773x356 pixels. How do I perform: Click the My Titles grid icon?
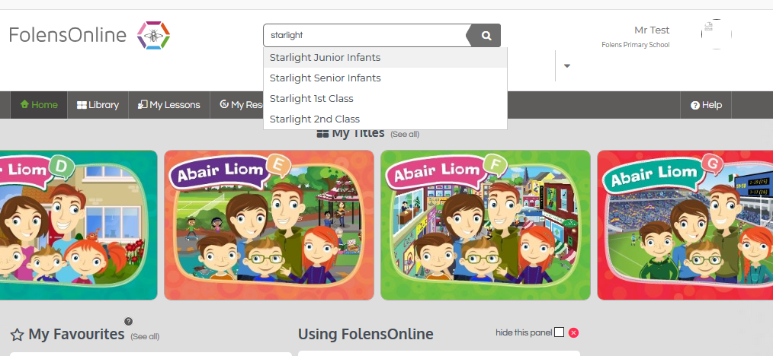pos(322,134)
